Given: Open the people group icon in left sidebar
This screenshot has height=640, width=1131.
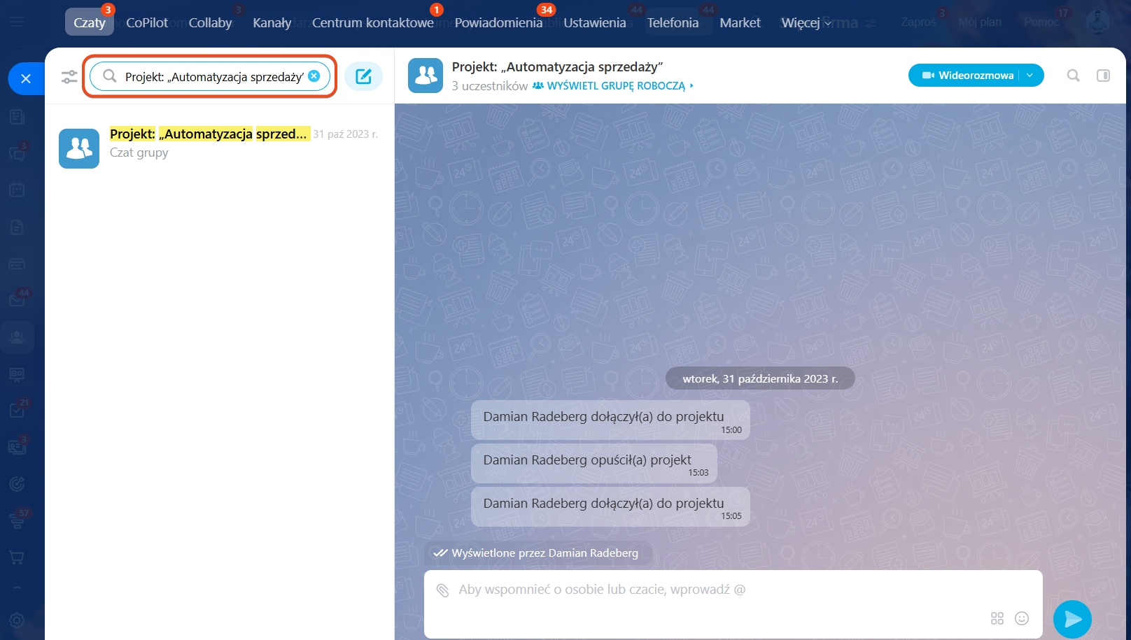Looking at the screenshot, I should tap(17, 337).
